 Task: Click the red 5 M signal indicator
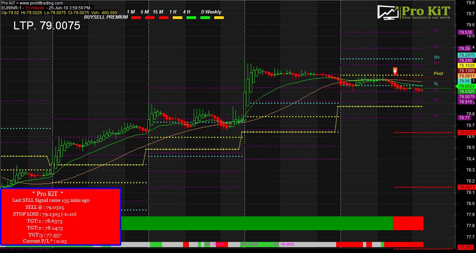(150, 17)
